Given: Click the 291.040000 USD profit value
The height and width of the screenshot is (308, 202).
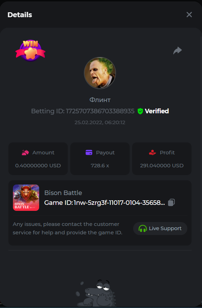Looking at the screenshot, I should [162, 166].
